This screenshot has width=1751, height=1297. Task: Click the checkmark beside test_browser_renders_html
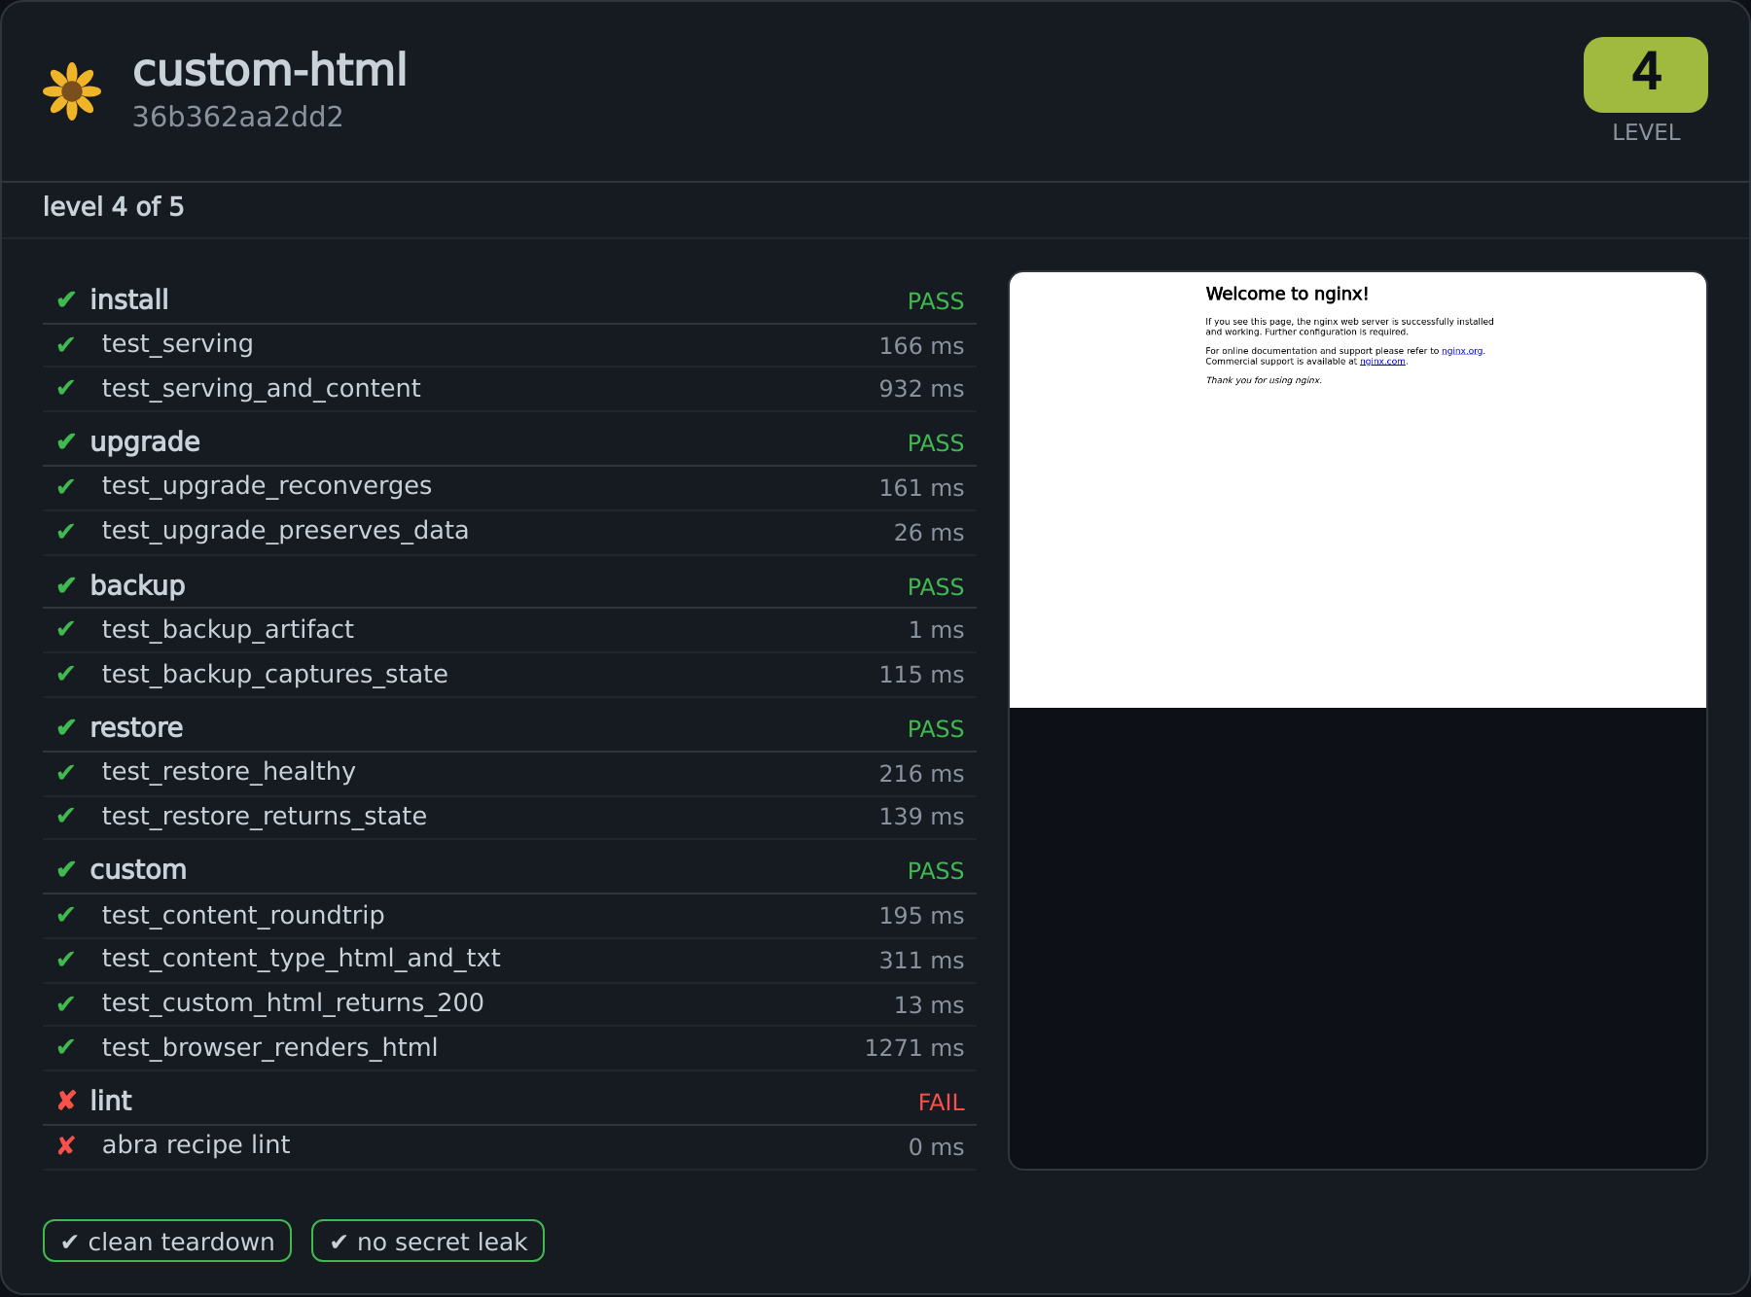66,1047
